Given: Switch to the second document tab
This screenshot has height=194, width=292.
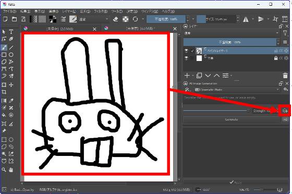Looking at the screenshot, I should (x=141, y=29).
